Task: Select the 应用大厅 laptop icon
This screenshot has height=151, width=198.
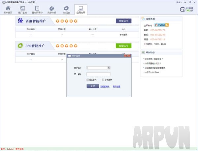Action: [x=81, y=8]
